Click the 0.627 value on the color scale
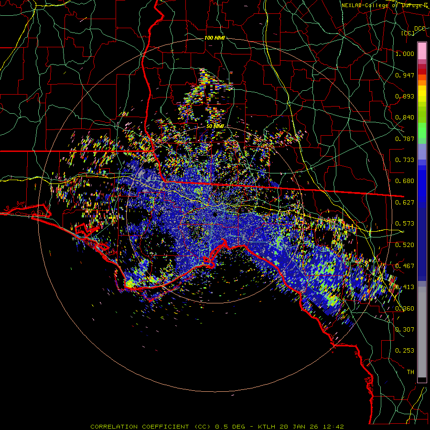Viewport: 430px width, 430px height. (x=405, y=203)
